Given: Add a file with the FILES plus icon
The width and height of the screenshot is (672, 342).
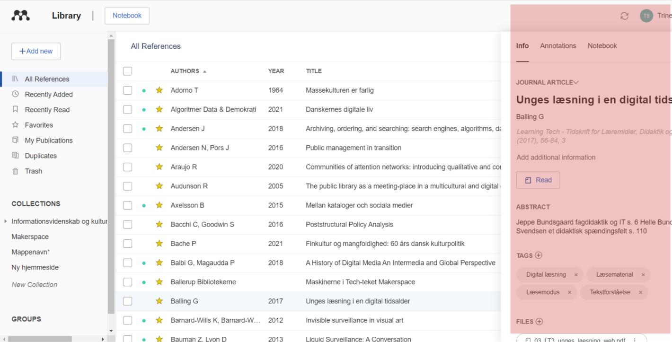Looking at the screenshot, I should [x=539, y=321].
